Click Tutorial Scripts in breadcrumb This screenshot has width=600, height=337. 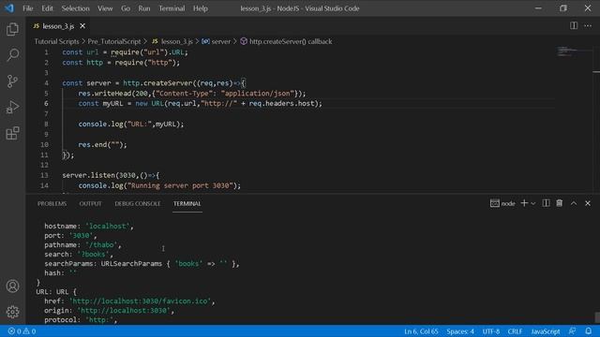[x=56, y=41]
